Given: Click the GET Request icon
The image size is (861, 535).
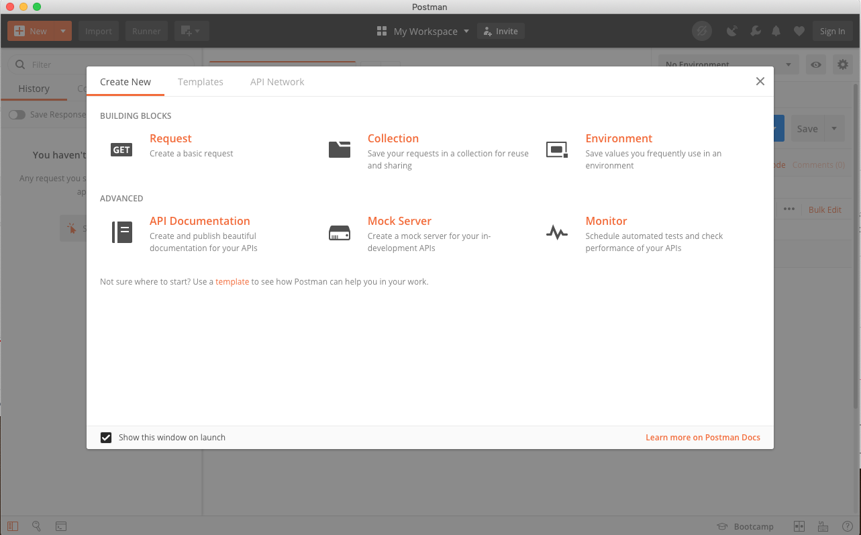Looking at the screenshot, I should pyautogui.click(x=121, y=150).
